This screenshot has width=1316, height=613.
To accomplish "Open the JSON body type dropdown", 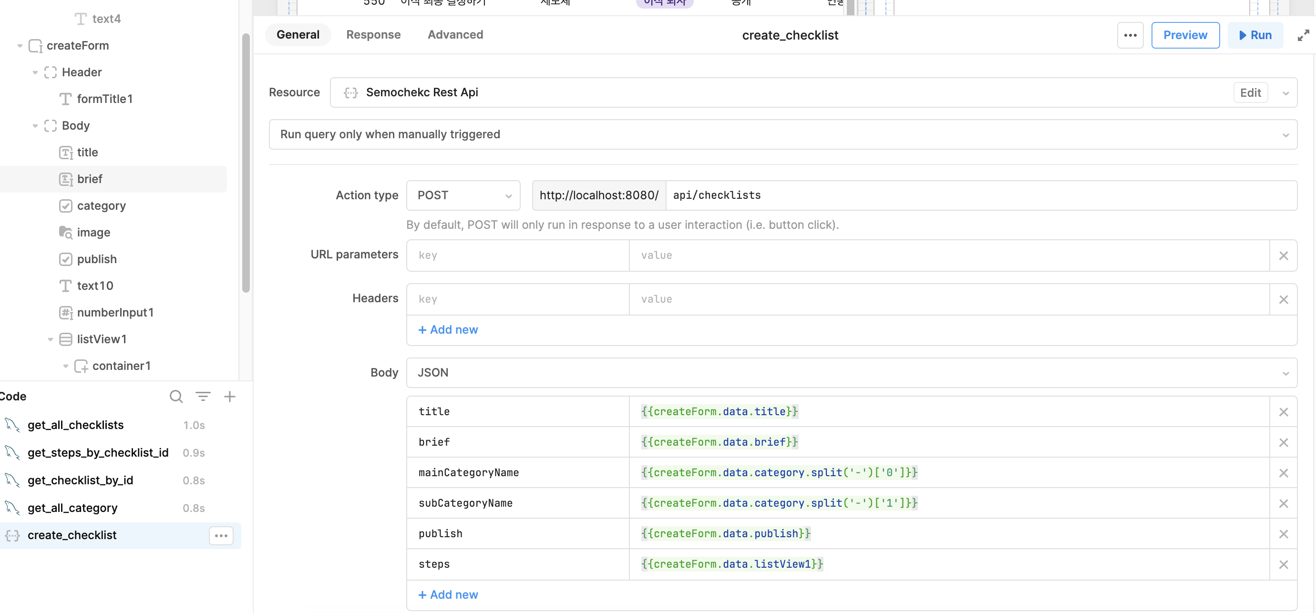I will 851,373.
